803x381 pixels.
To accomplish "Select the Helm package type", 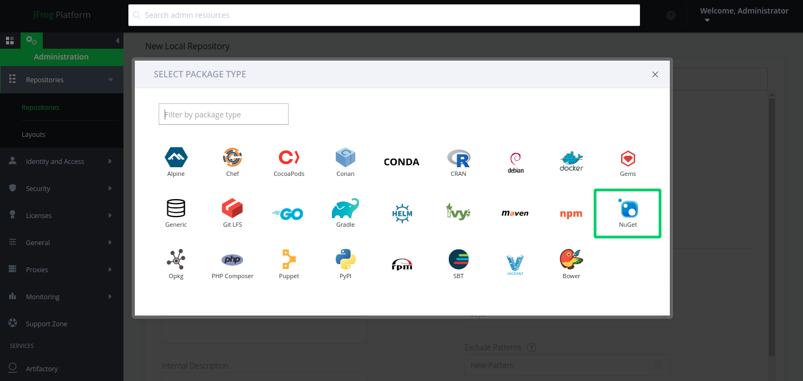I will click(402, 213).
